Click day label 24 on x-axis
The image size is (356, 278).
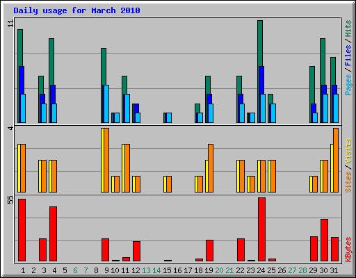[x=261, y=270]
